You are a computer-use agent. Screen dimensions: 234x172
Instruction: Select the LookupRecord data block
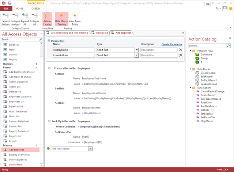tap(208, 84)
